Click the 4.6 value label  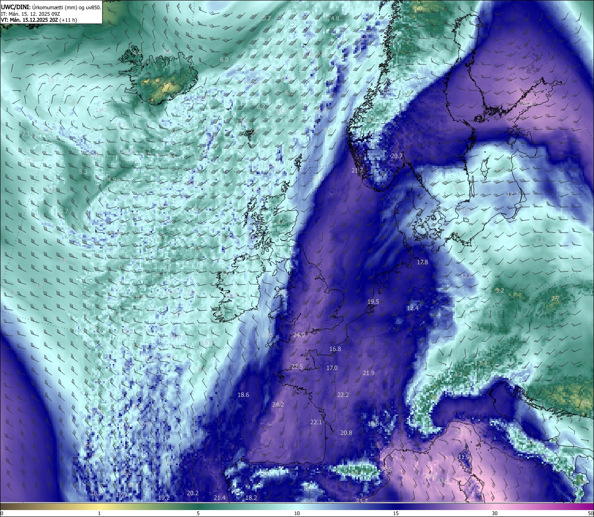pyautogui.click(x=281, y=223)
